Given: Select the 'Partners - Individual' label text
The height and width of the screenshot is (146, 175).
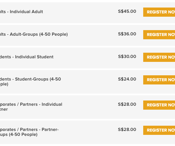Looking at the screenshot, I should [x=41, y=104].
